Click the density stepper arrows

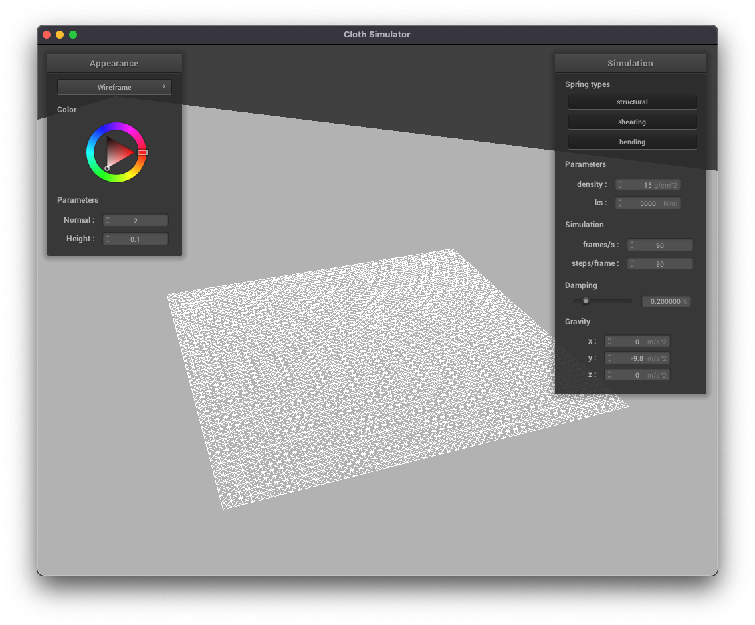click(x=620, y=185)
